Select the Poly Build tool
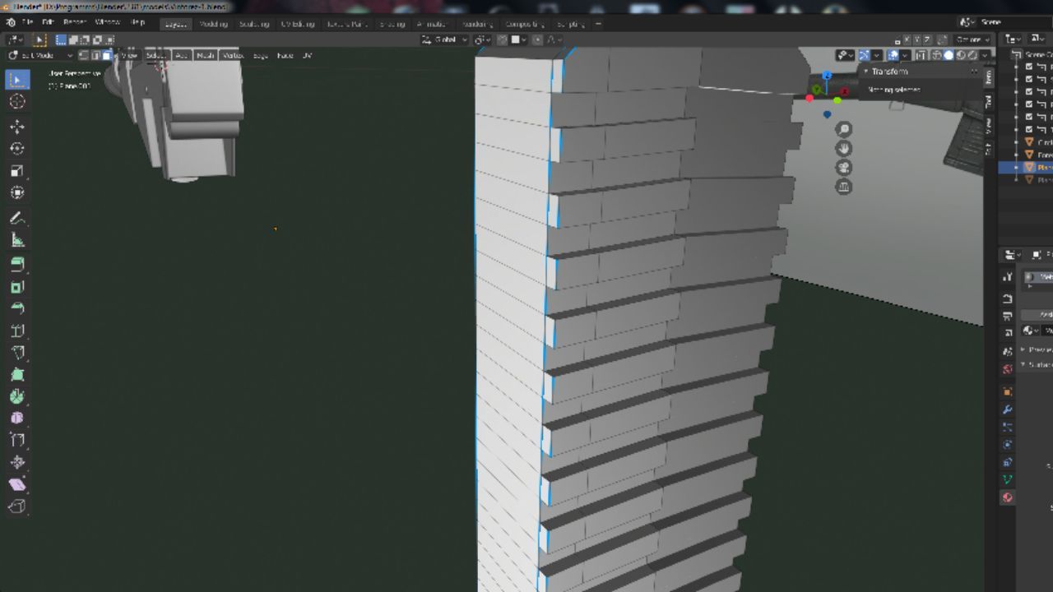1053x592 pixels. (x=17, y=375)
